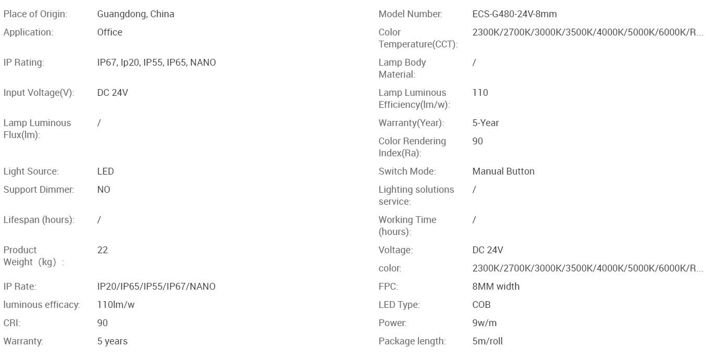Select the Light Source value LED
The width and height of the screenshot is (717, 360).
tap(105, 171)
